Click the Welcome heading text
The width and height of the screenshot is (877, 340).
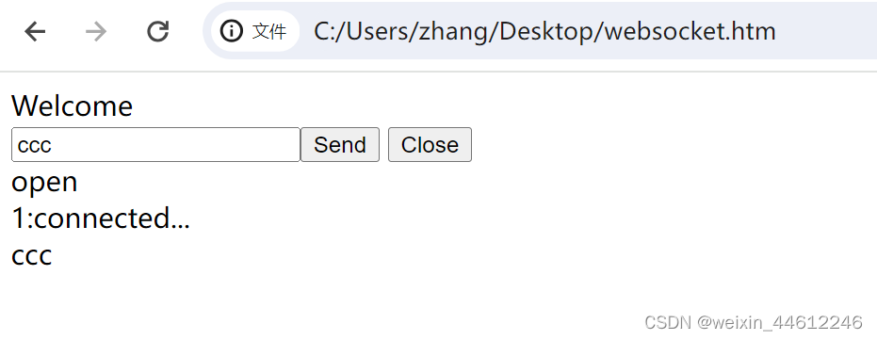[73, 105]
